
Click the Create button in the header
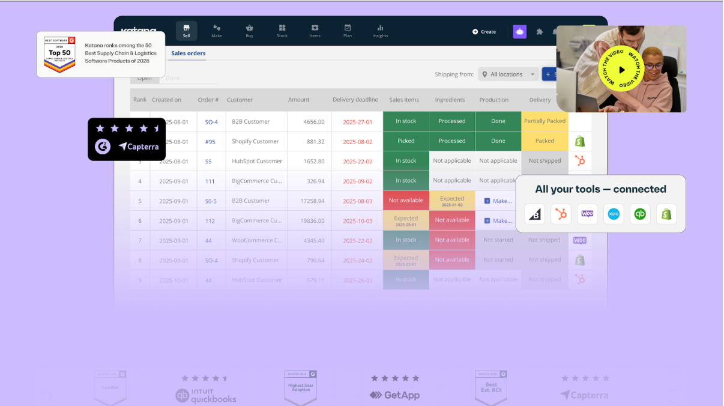(x=484, y=32)
